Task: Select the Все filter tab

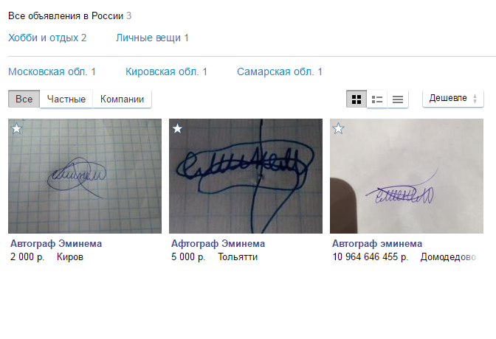Action: point(24,99)
